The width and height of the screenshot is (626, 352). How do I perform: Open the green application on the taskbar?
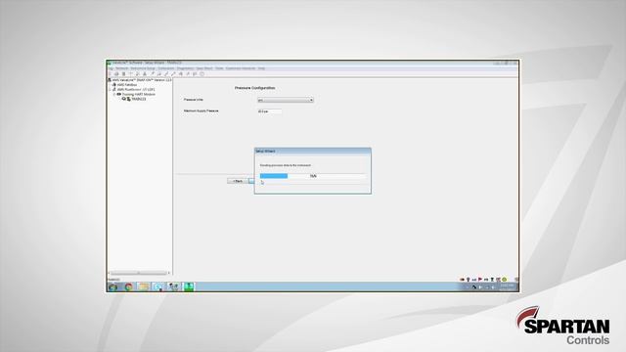(x=189, y=286)
